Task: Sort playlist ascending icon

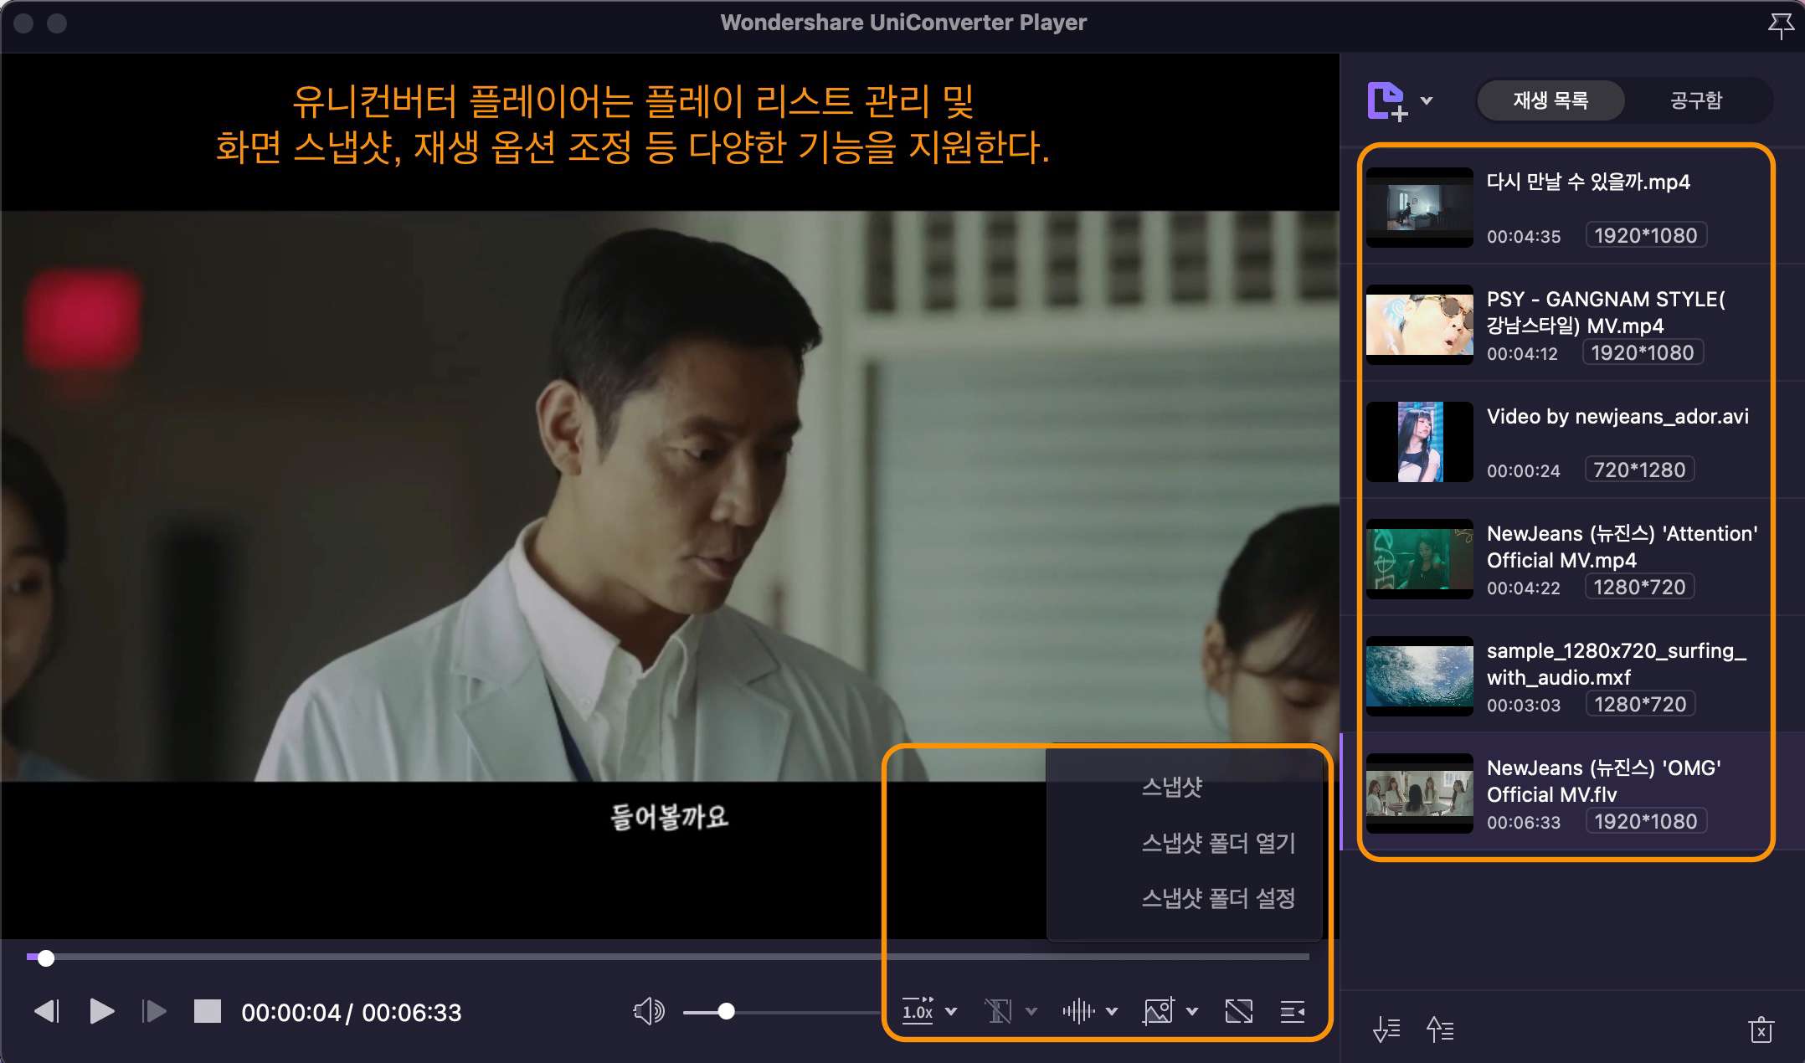Action: pos(1440,1029)
